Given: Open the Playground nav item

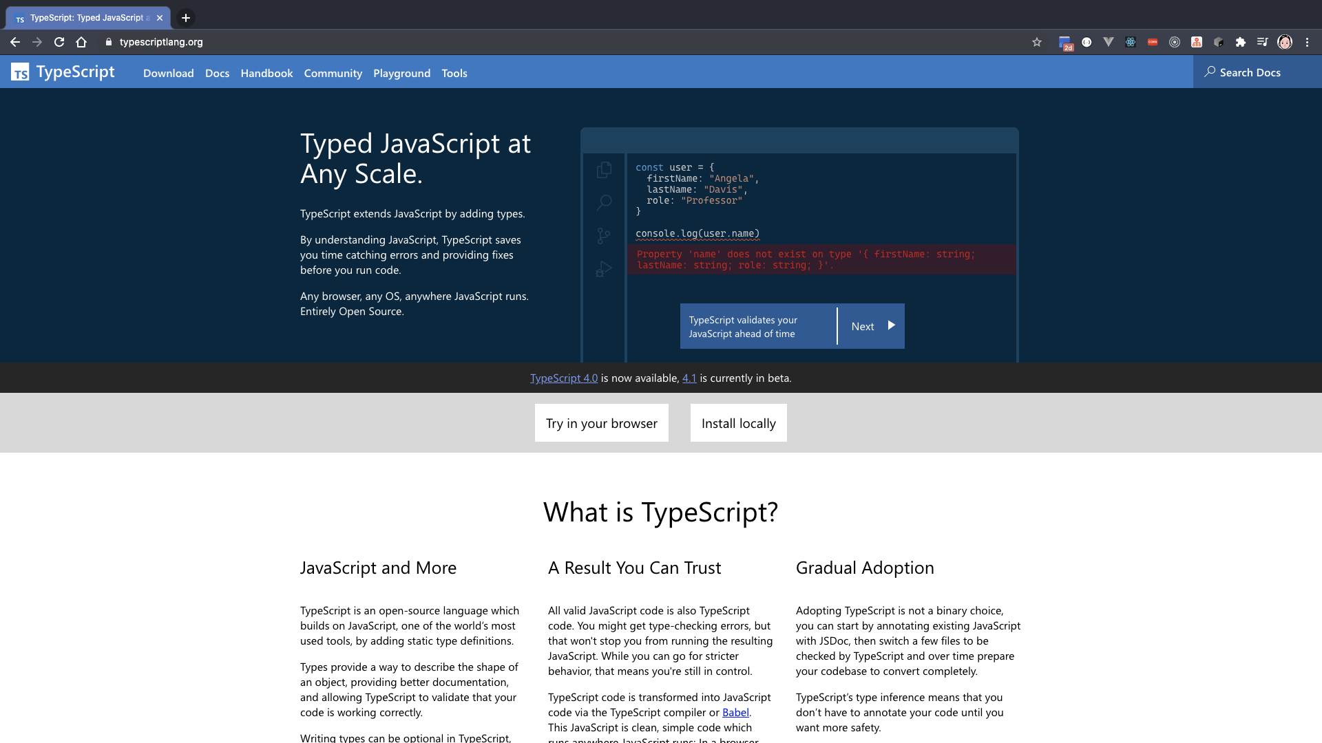Looking at the screenshot, I should coord(401,73).
